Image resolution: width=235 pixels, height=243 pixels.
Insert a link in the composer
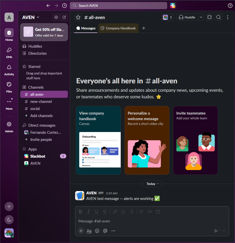pyautogui.click(x=115, y=212)
